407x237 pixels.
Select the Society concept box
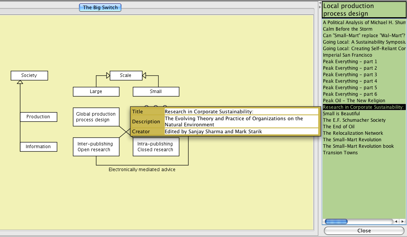point(29,75)
